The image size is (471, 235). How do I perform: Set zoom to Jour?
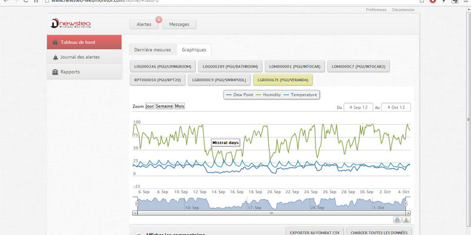(150, 106)
